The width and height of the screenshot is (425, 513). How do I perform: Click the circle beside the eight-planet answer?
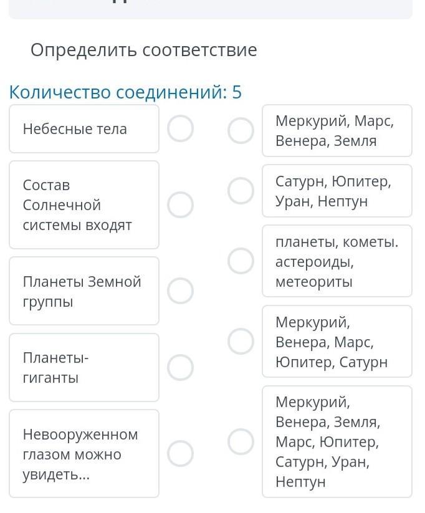[241, 442]
